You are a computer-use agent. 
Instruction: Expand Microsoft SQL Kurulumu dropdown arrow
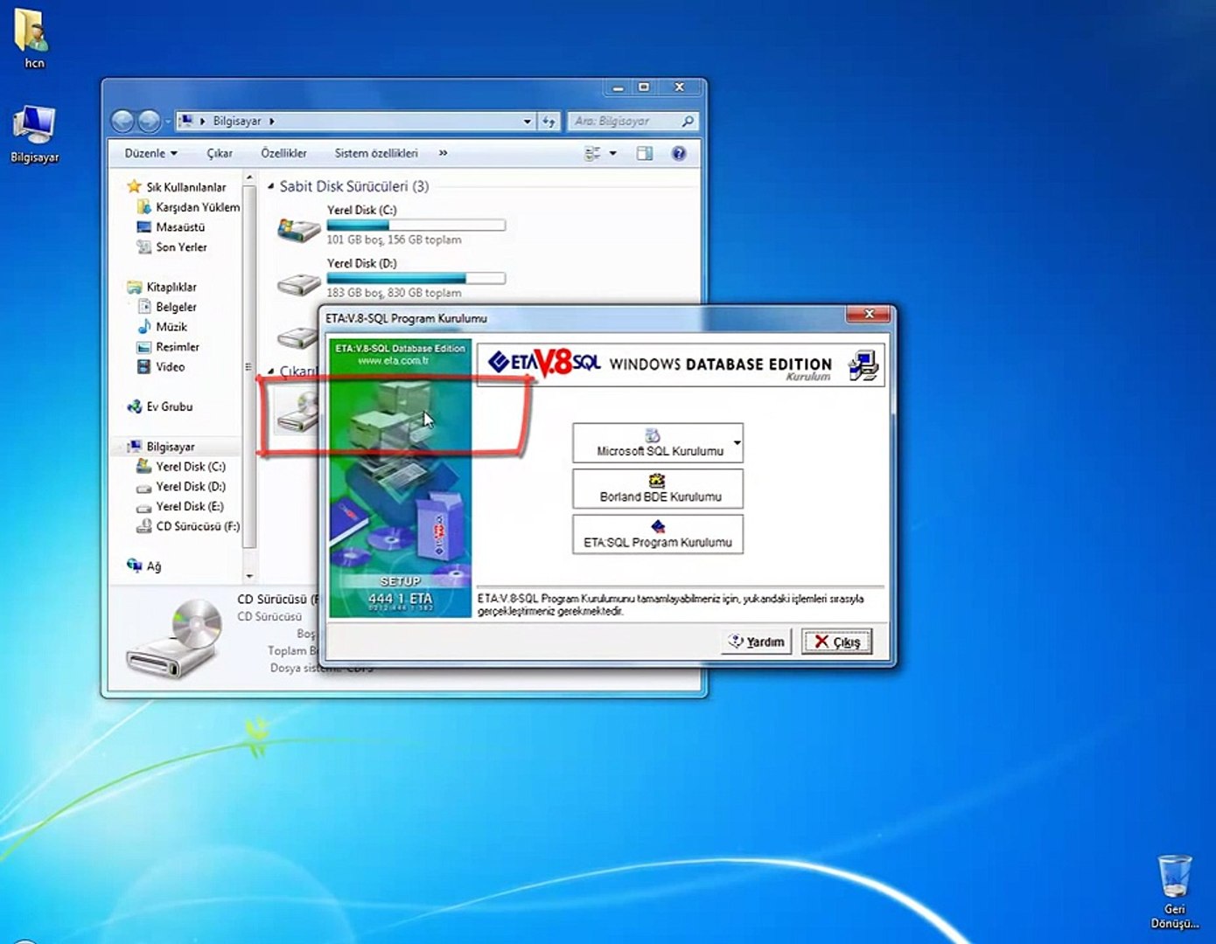[737, 443]
